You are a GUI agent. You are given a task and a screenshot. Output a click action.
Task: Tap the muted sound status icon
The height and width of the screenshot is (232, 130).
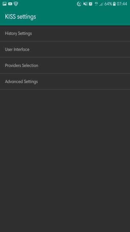click(85, 4)
